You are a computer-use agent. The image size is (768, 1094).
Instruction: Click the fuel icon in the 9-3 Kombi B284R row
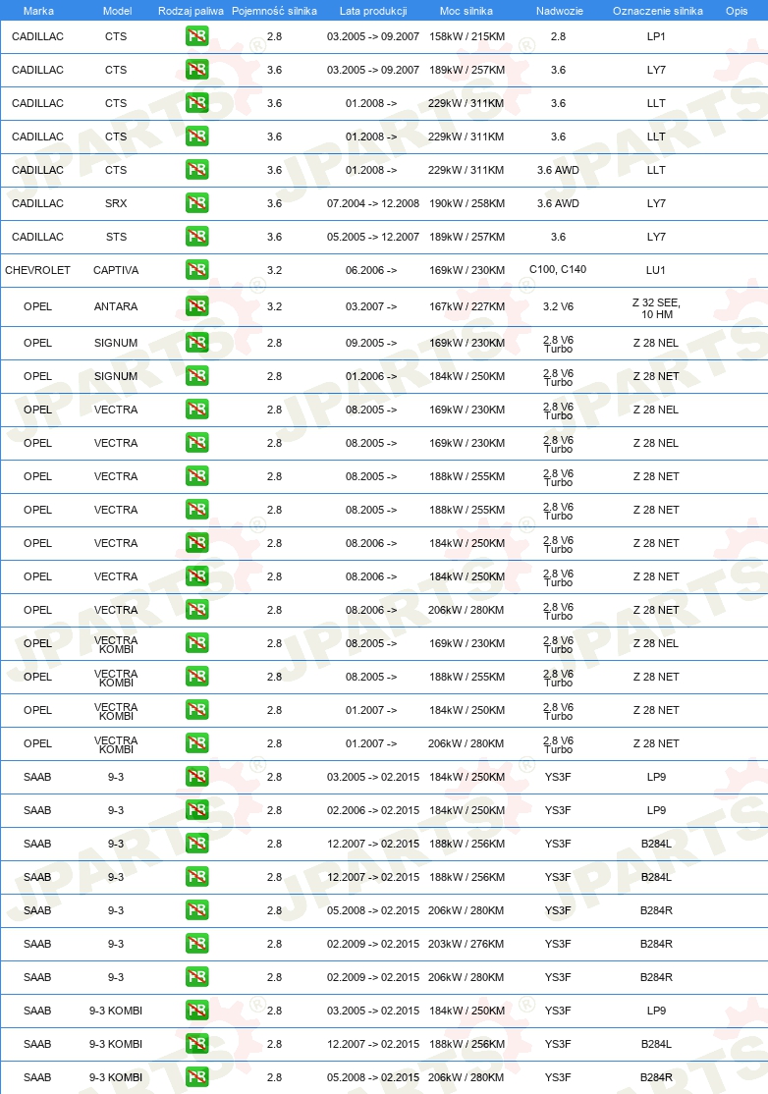point(197,1077)
